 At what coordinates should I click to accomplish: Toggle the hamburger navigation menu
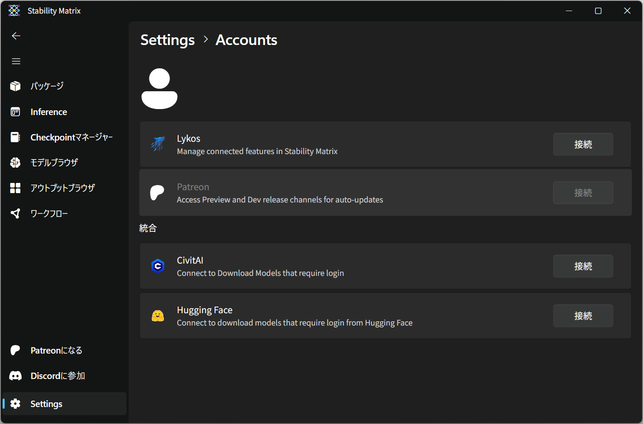pyautogui.click(x=16, y=62)
